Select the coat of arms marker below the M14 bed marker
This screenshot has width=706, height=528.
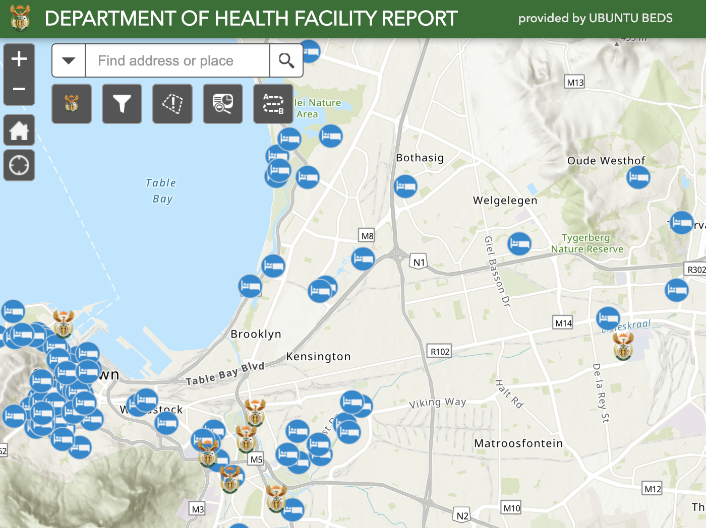click(623, 346)
